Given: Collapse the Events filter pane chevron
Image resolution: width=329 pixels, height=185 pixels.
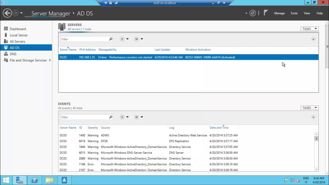Looking at the screenshot, I should (x=313, y=117).
